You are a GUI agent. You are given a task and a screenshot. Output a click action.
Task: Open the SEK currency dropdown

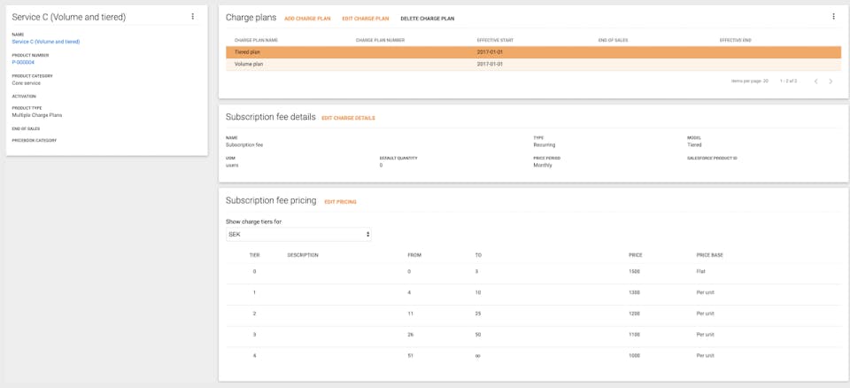coord(298,235)
